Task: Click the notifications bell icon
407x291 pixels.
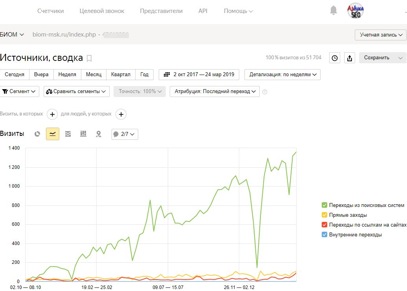Action: [334, 11]
